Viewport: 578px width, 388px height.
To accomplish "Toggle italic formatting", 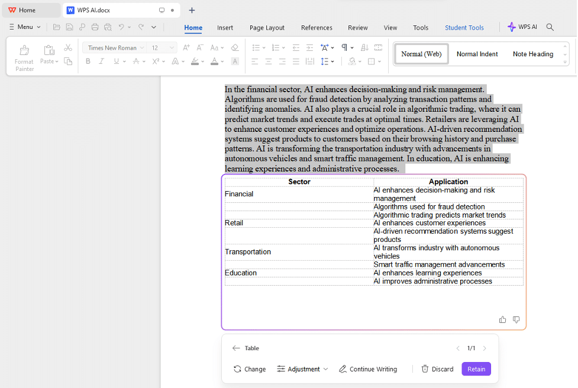I will tap(102, 61).
